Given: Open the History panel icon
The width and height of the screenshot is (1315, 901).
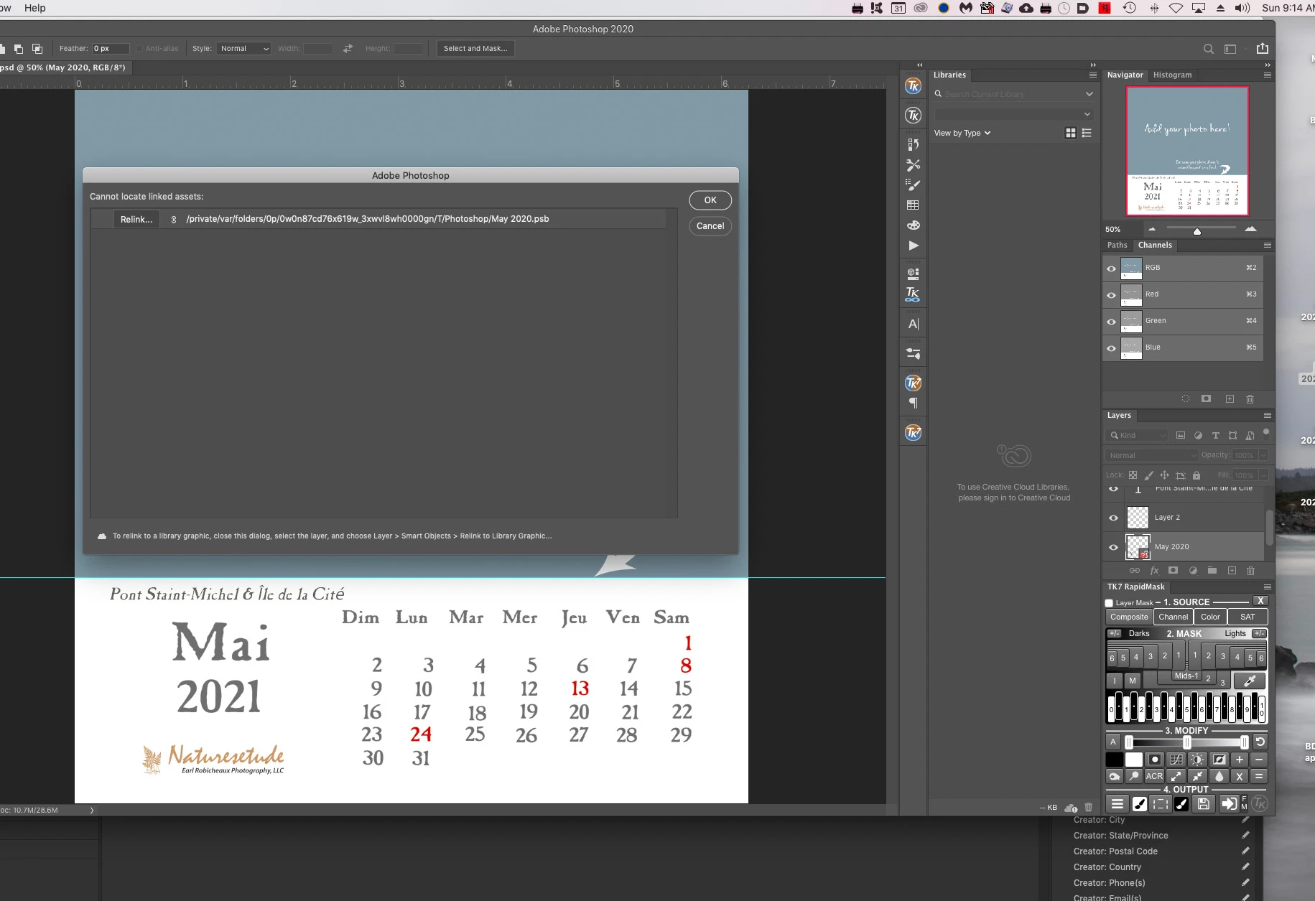Looking at the screenshot, I should (913, 144).
